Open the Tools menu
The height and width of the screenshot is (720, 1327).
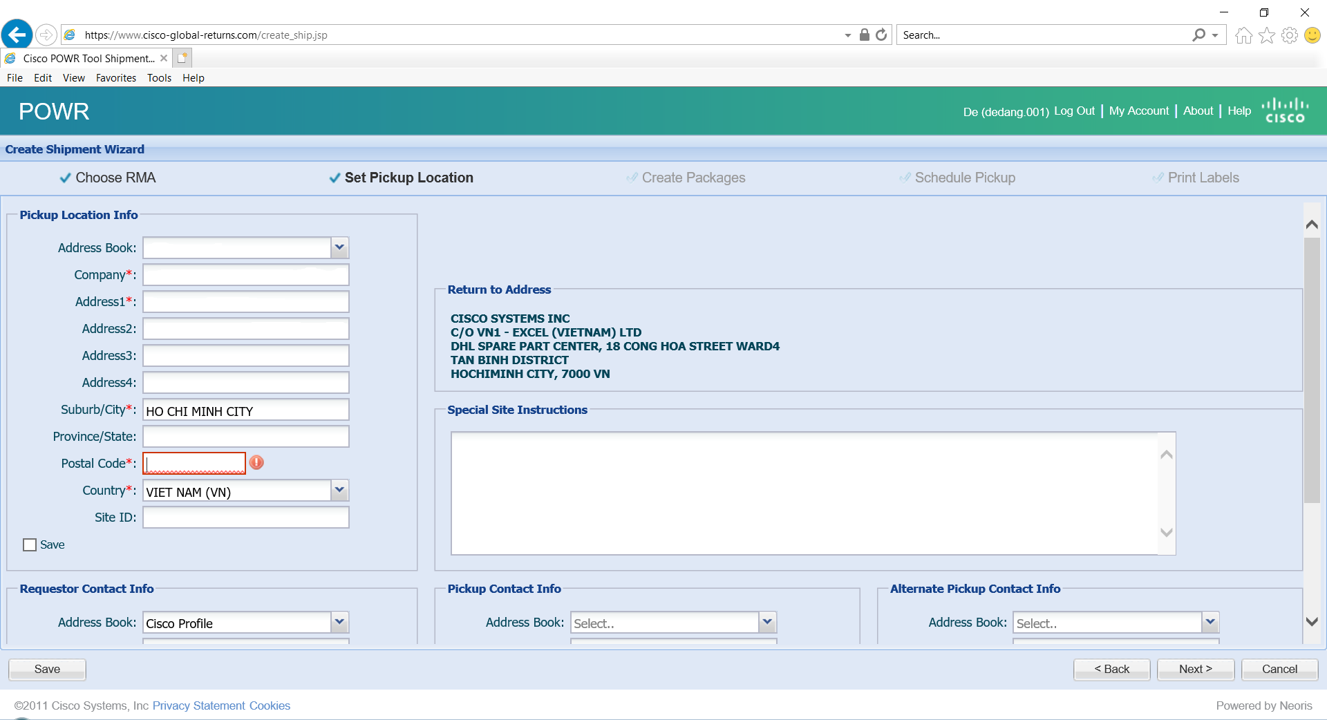point(159,77)
